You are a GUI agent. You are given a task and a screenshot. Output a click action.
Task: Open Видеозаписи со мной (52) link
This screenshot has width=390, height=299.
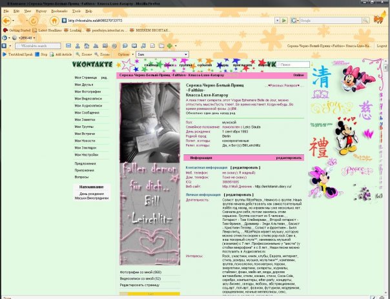pos(140,278)
